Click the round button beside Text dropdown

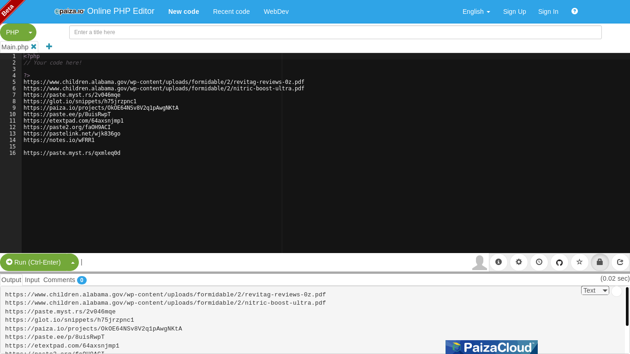pyautogui.click(x=617, y=291)
